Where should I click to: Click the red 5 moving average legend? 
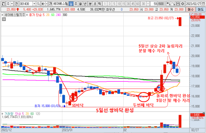[44, 15]
